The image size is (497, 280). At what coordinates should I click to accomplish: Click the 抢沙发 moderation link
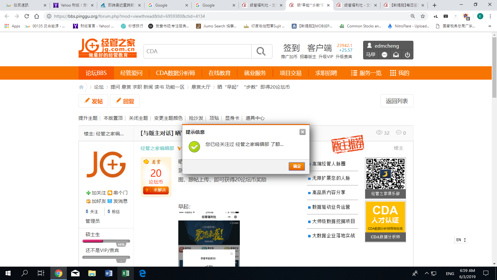pyautogui.click(x=196, y=118)
